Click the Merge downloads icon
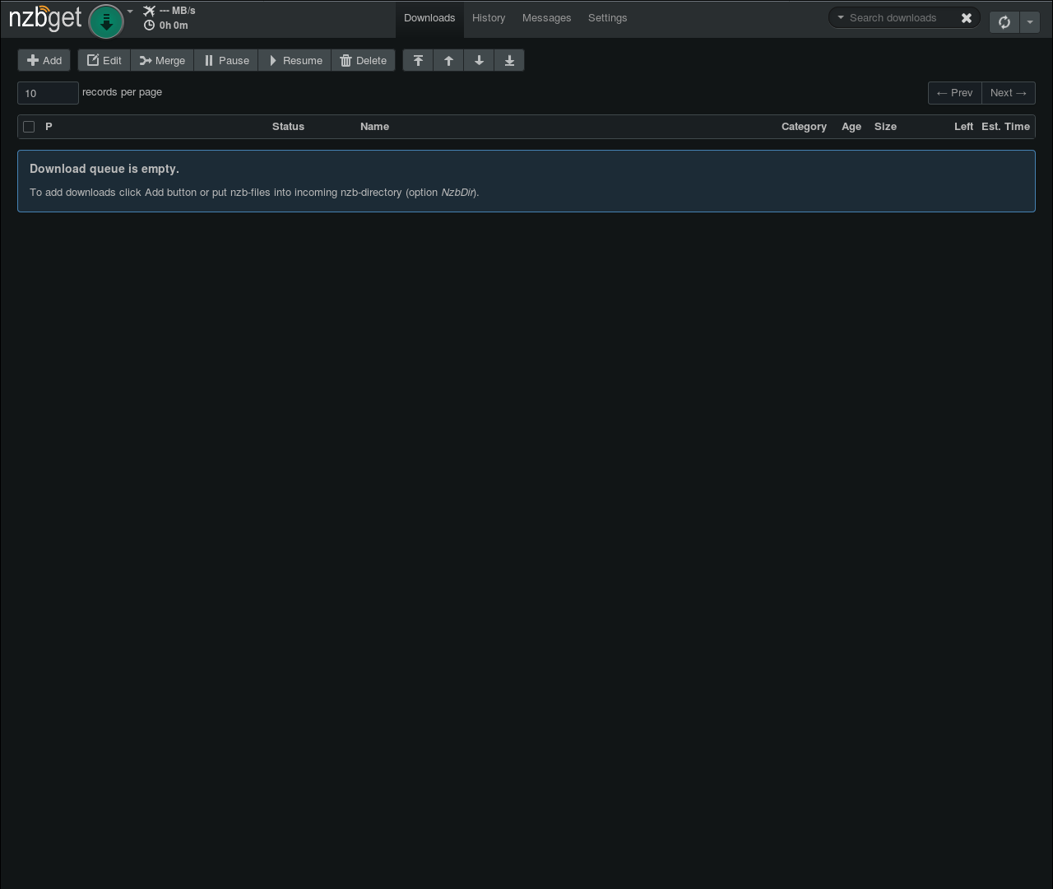Image resolution: width=1053 pixels, height=889 pixels. click(161, 60)
